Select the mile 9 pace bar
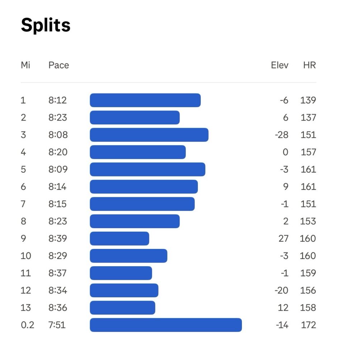 point(119,239)
